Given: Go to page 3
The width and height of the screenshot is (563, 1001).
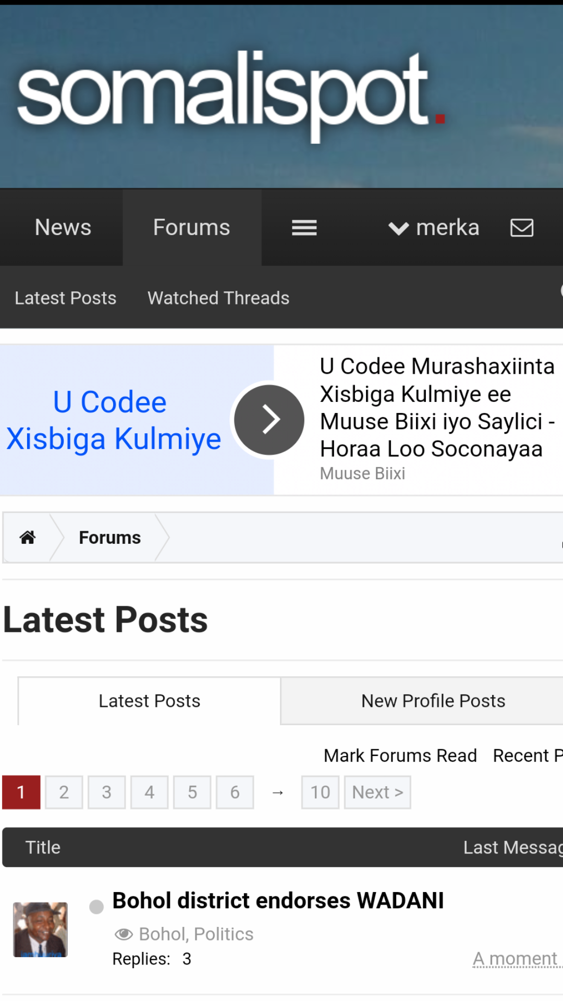Looking at the screenshot, I should point(107,792).
